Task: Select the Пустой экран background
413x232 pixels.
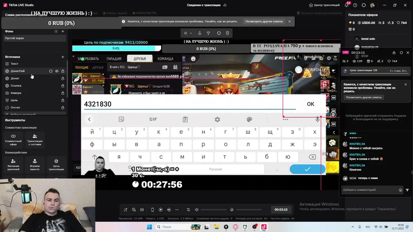Action: 35,38
